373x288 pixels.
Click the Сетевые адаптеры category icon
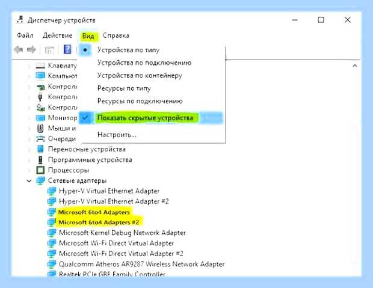point(40,181)
